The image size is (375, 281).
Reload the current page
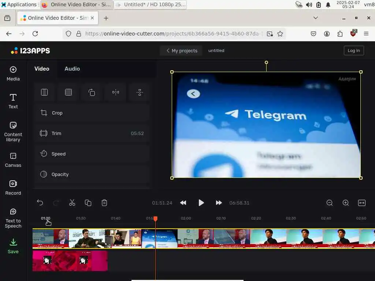(35, 34)
